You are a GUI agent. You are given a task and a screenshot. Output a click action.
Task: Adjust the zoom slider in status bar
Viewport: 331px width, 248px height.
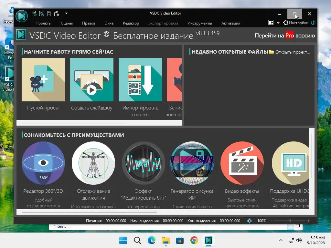coord(290,221)
